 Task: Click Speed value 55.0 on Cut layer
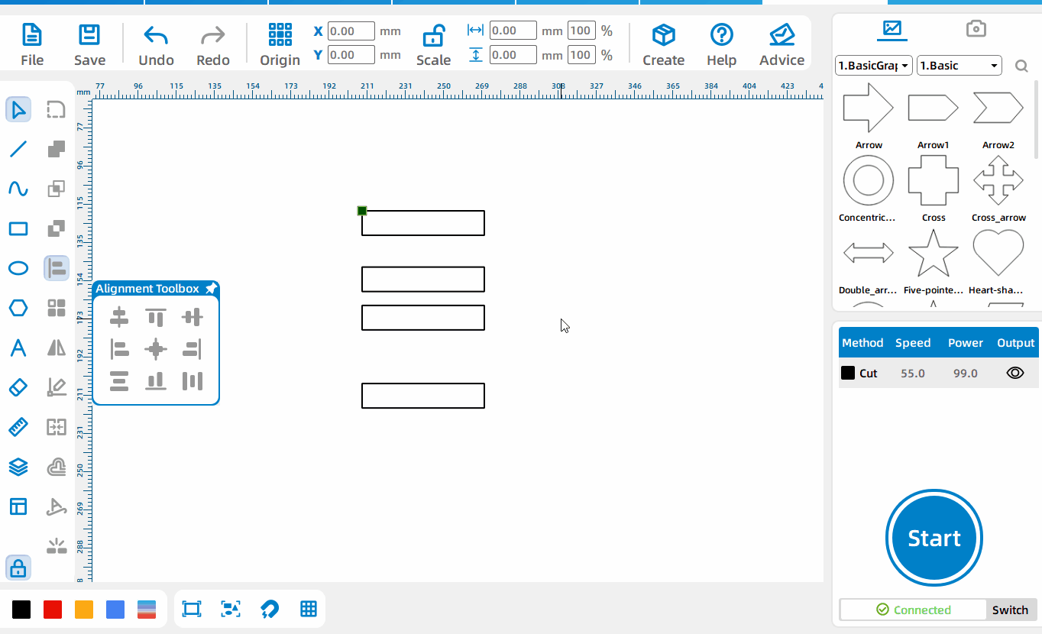(x=913, y=374)
